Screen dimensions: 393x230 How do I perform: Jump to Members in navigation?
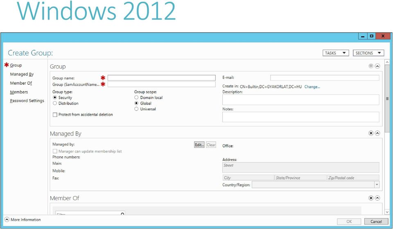[19, 92]
